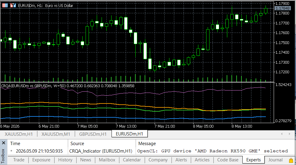296x165 pixels.
Task: Open the Articles tab
Action: (x=202, y=160)
